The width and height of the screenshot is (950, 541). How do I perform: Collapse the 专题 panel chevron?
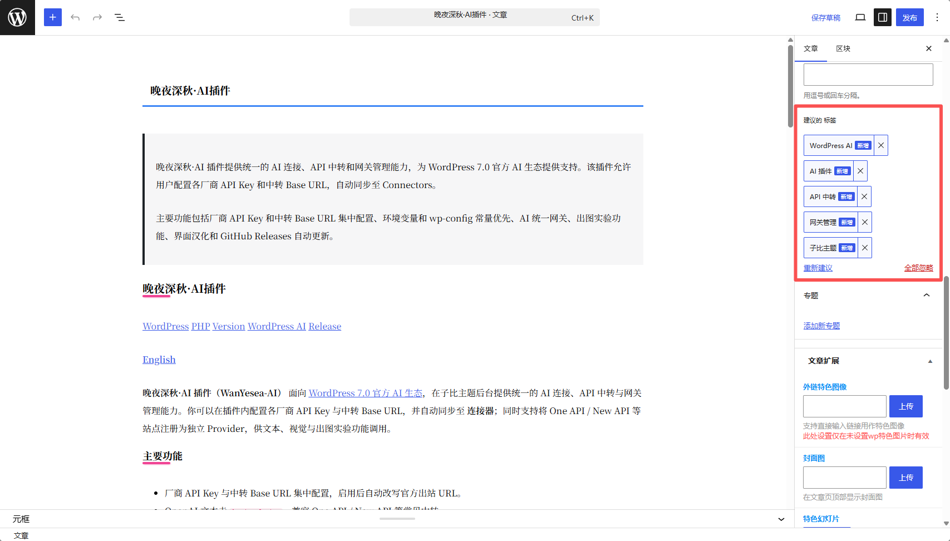pos(927,296)
